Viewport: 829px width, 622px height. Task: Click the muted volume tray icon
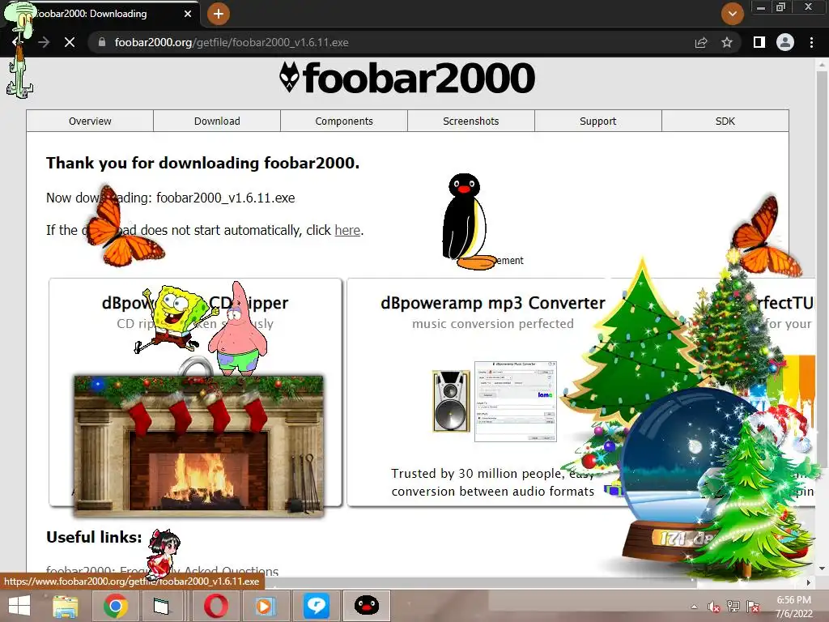coord(714,607)
